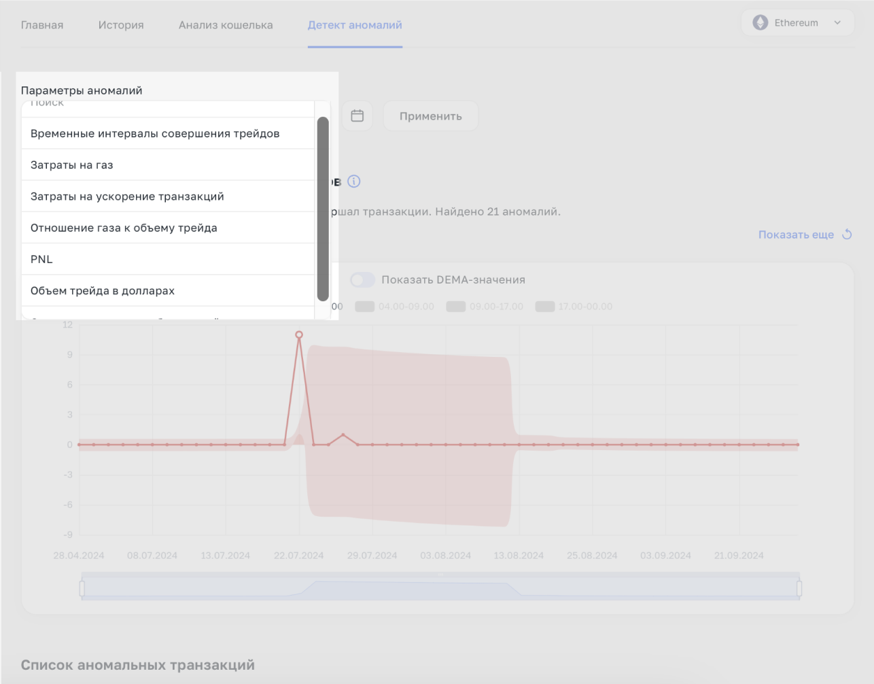
Task: Click the info icon beside the heading
Action: [354, 182]
